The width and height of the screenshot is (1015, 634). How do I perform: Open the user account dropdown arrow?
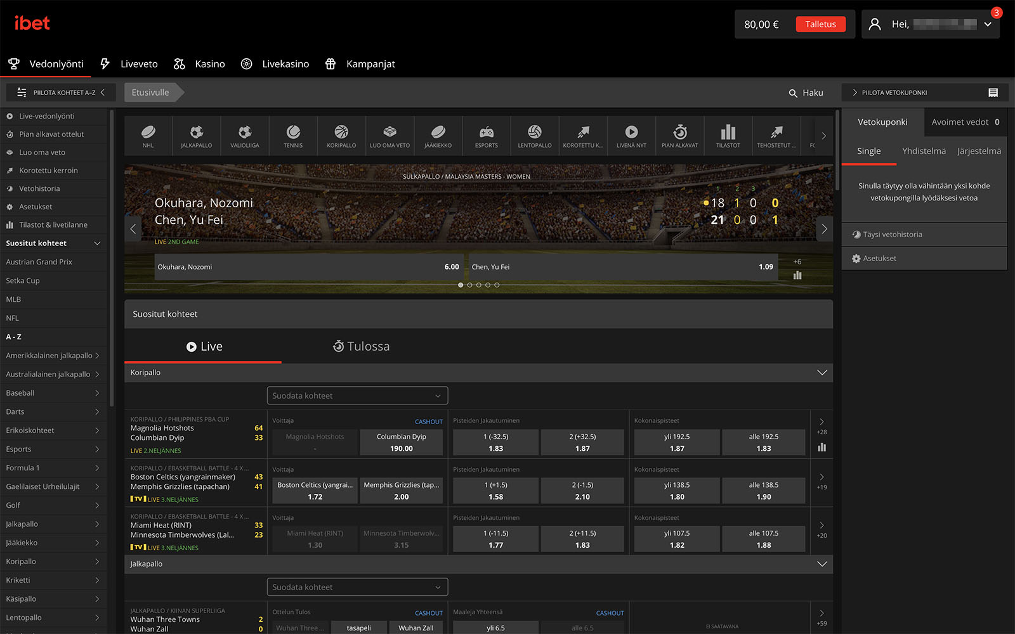pyautogui.click(x=988, y=24)
